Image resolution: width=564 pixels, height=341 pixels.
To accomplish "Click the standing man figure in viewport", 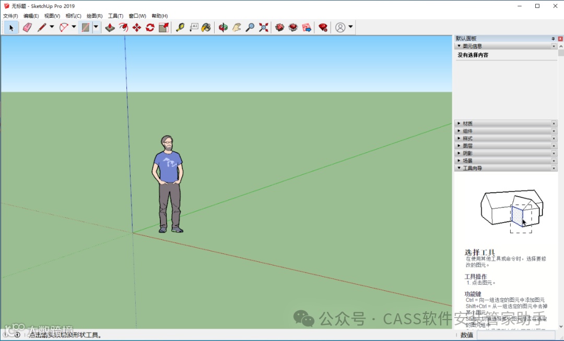I will click(x=168, y=184).
